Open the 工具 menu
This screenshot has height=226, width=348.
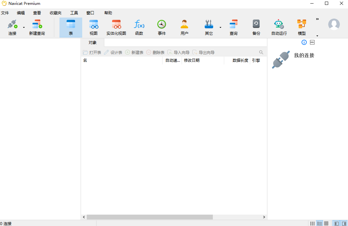tap(74, 13)
